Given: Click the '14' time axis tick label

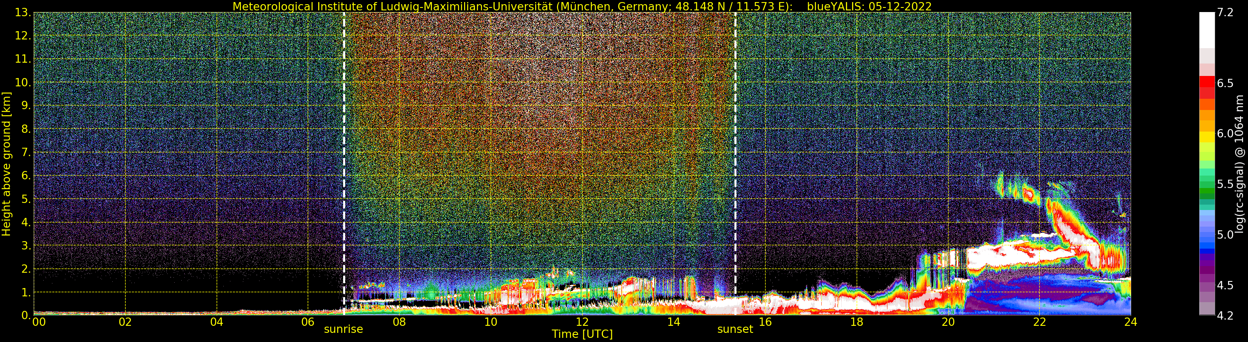Looking at the screenshot, I should point(673,322).
